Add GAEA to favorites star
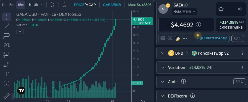248x102 pixels. tap(221, 9)
